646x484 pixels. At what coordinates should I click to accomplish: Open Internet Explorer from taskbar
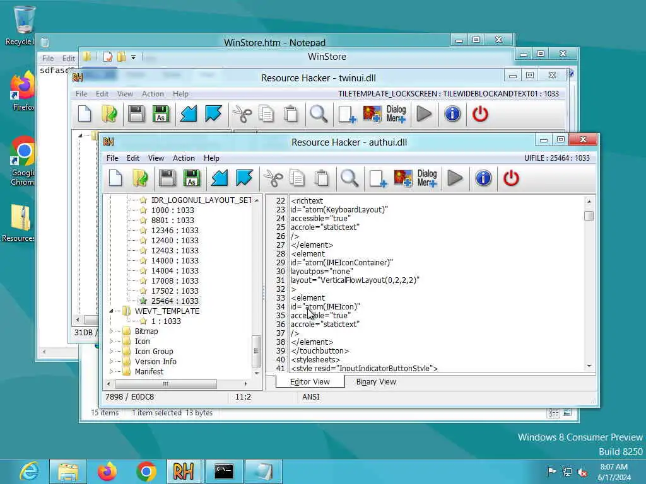(29, 471)
